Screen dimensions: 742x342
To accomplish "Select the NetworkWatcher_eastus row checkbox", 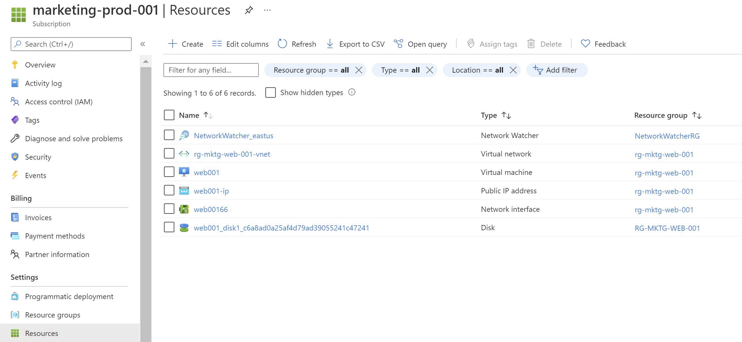I will (169, 135).
